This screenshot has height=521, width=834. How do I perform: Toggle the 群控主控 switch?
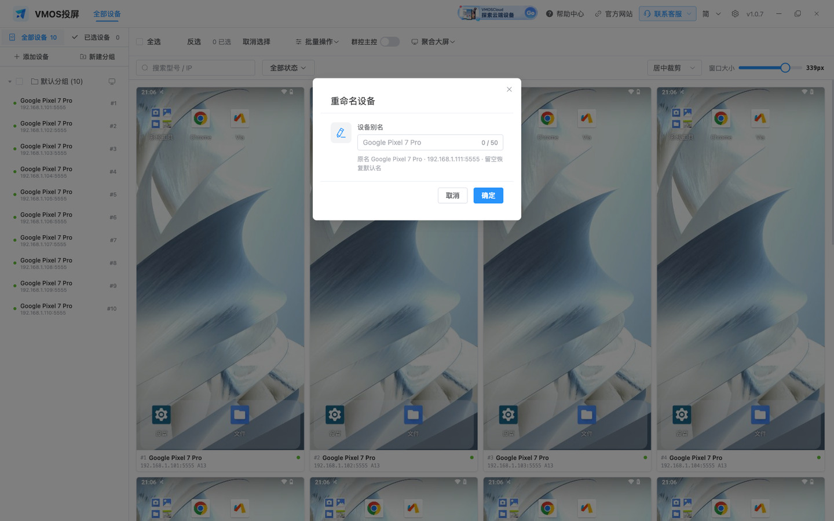click(390, 42)
